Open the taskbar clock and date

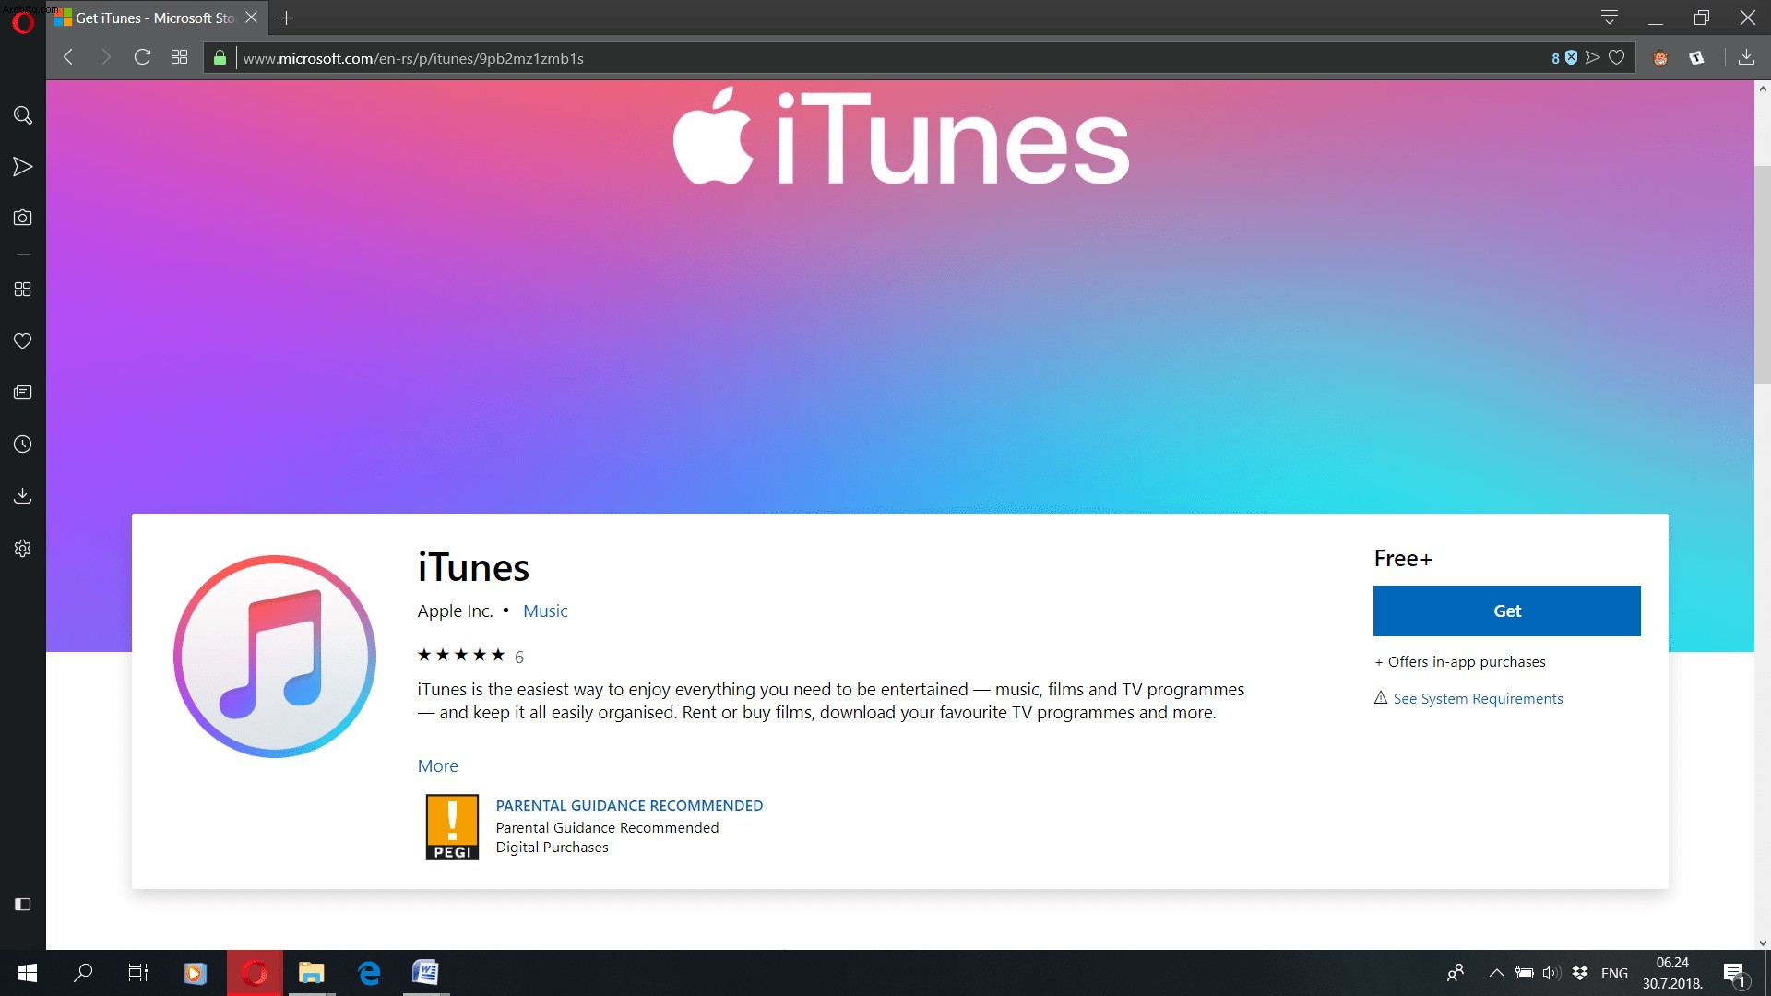point(1672,973)
